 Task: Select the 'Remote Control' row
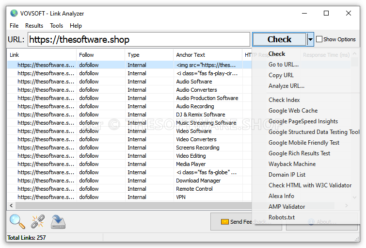[129, 189]
